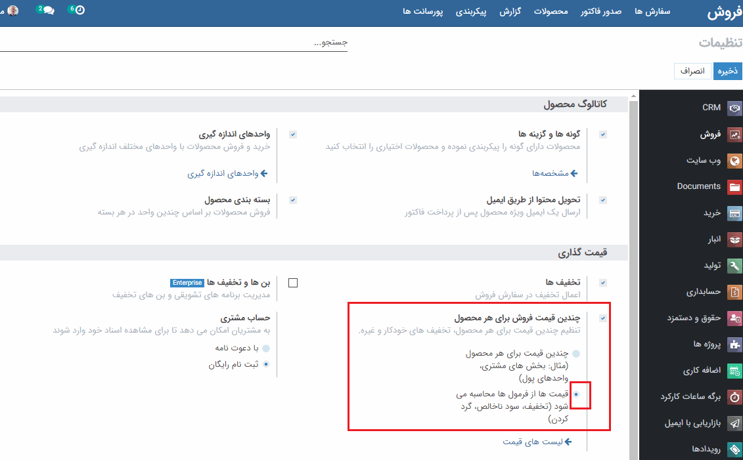
Task: Click scrollbar up arrow of settings panel
Action: pos(633,96)
